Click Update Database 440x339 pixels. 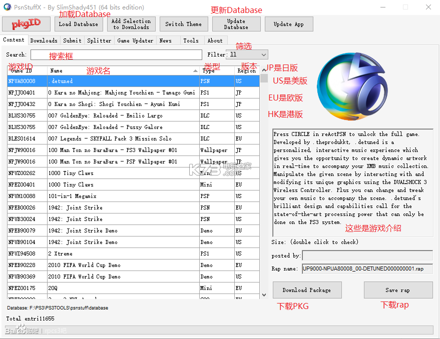coord(236,23)
